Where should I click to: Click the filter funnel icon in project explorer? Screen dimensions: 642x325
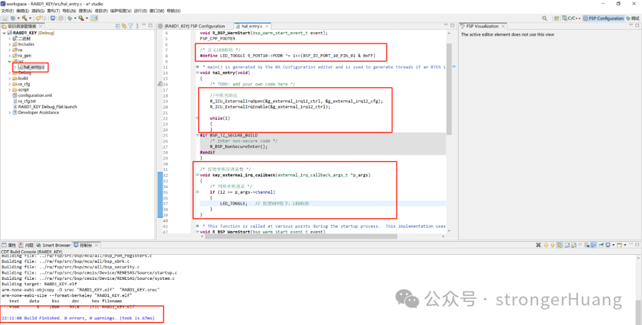(131, 26)
